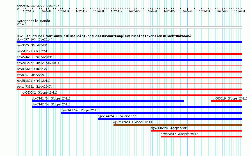Viewport: 250px width, 156px height.
Task: Click the dgv7141n54 (Cooper2011) blue bar
Action: tap(108, 101)
